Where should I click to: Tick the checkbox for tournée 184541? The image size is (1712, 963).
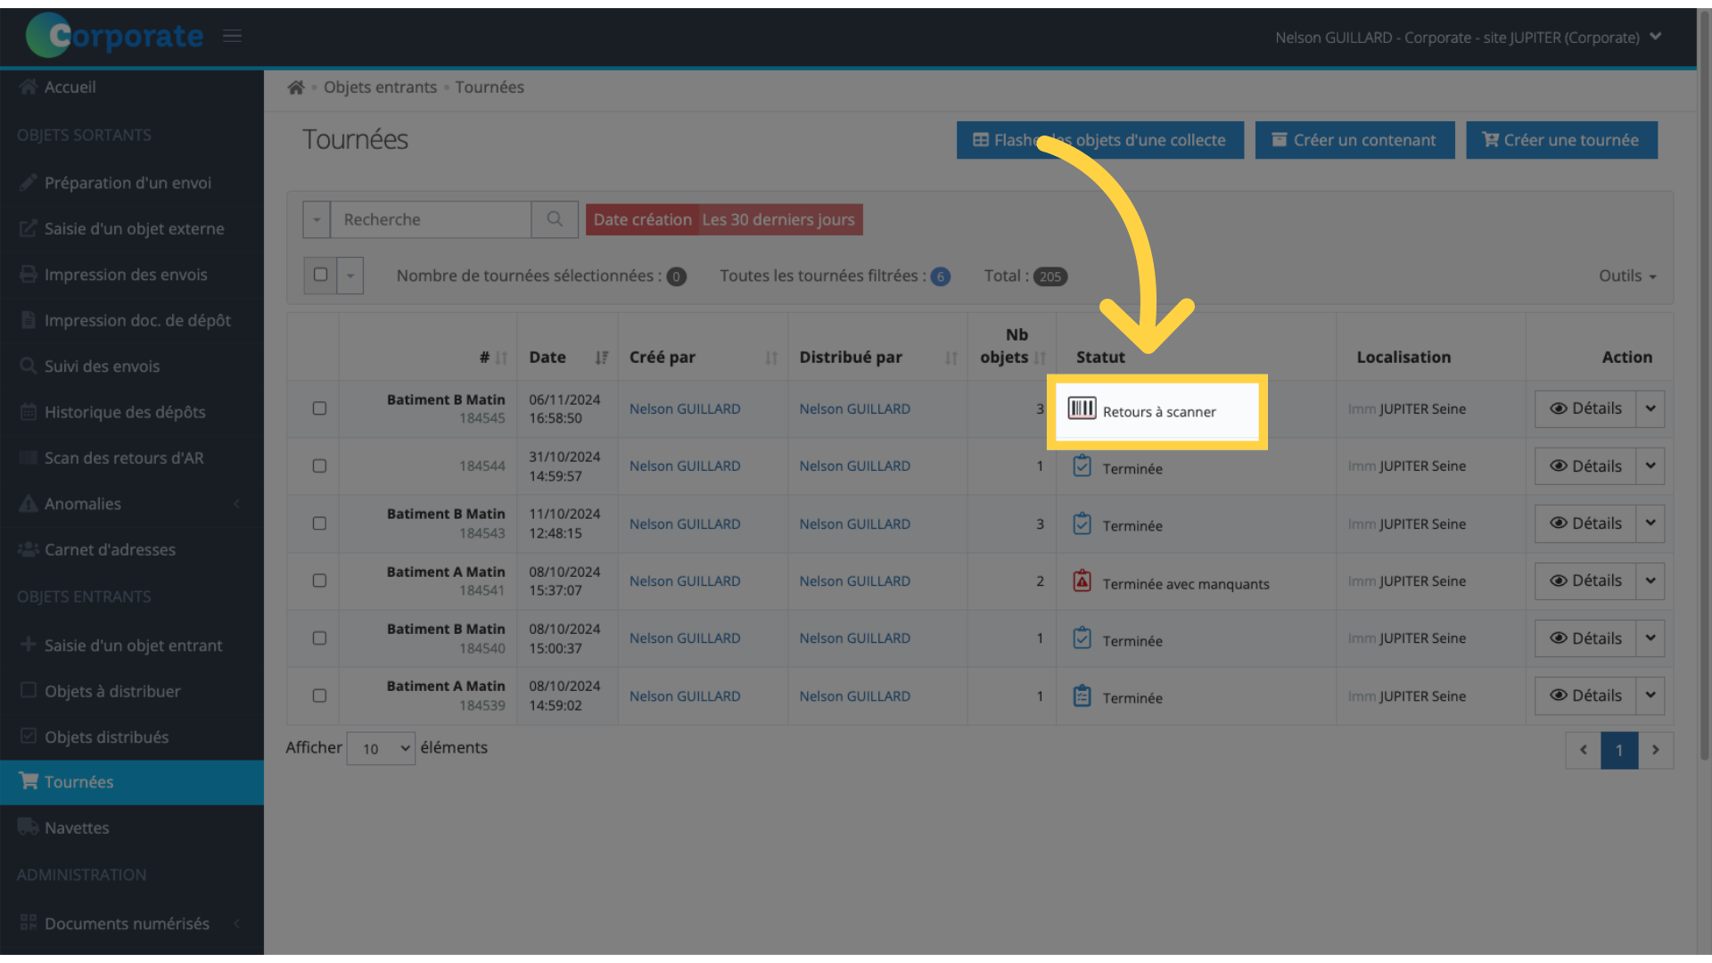[319, 581]
